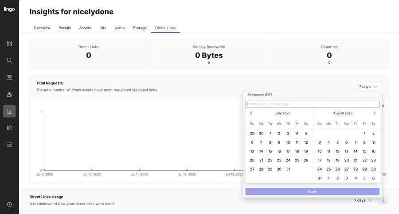Switch to the Overview tab
This screenshot has height=214, width=399.
(42, 28)
